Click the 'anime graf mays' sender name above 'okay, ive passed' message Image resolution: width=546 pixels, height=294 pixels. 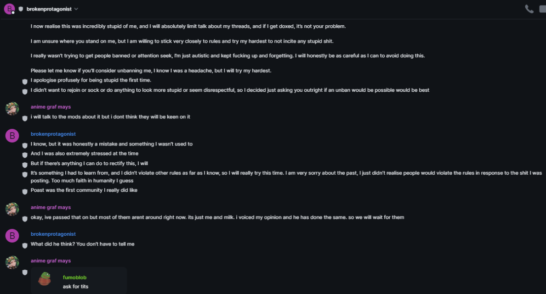(x=51, y=207)
